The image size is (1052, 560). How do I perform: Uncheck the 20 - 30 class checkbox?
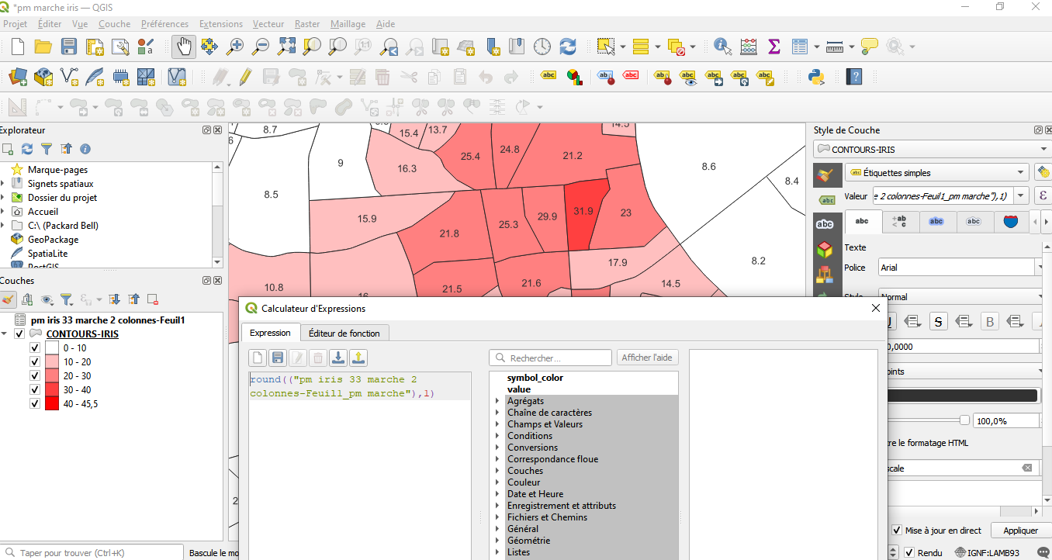coord(34,376)
